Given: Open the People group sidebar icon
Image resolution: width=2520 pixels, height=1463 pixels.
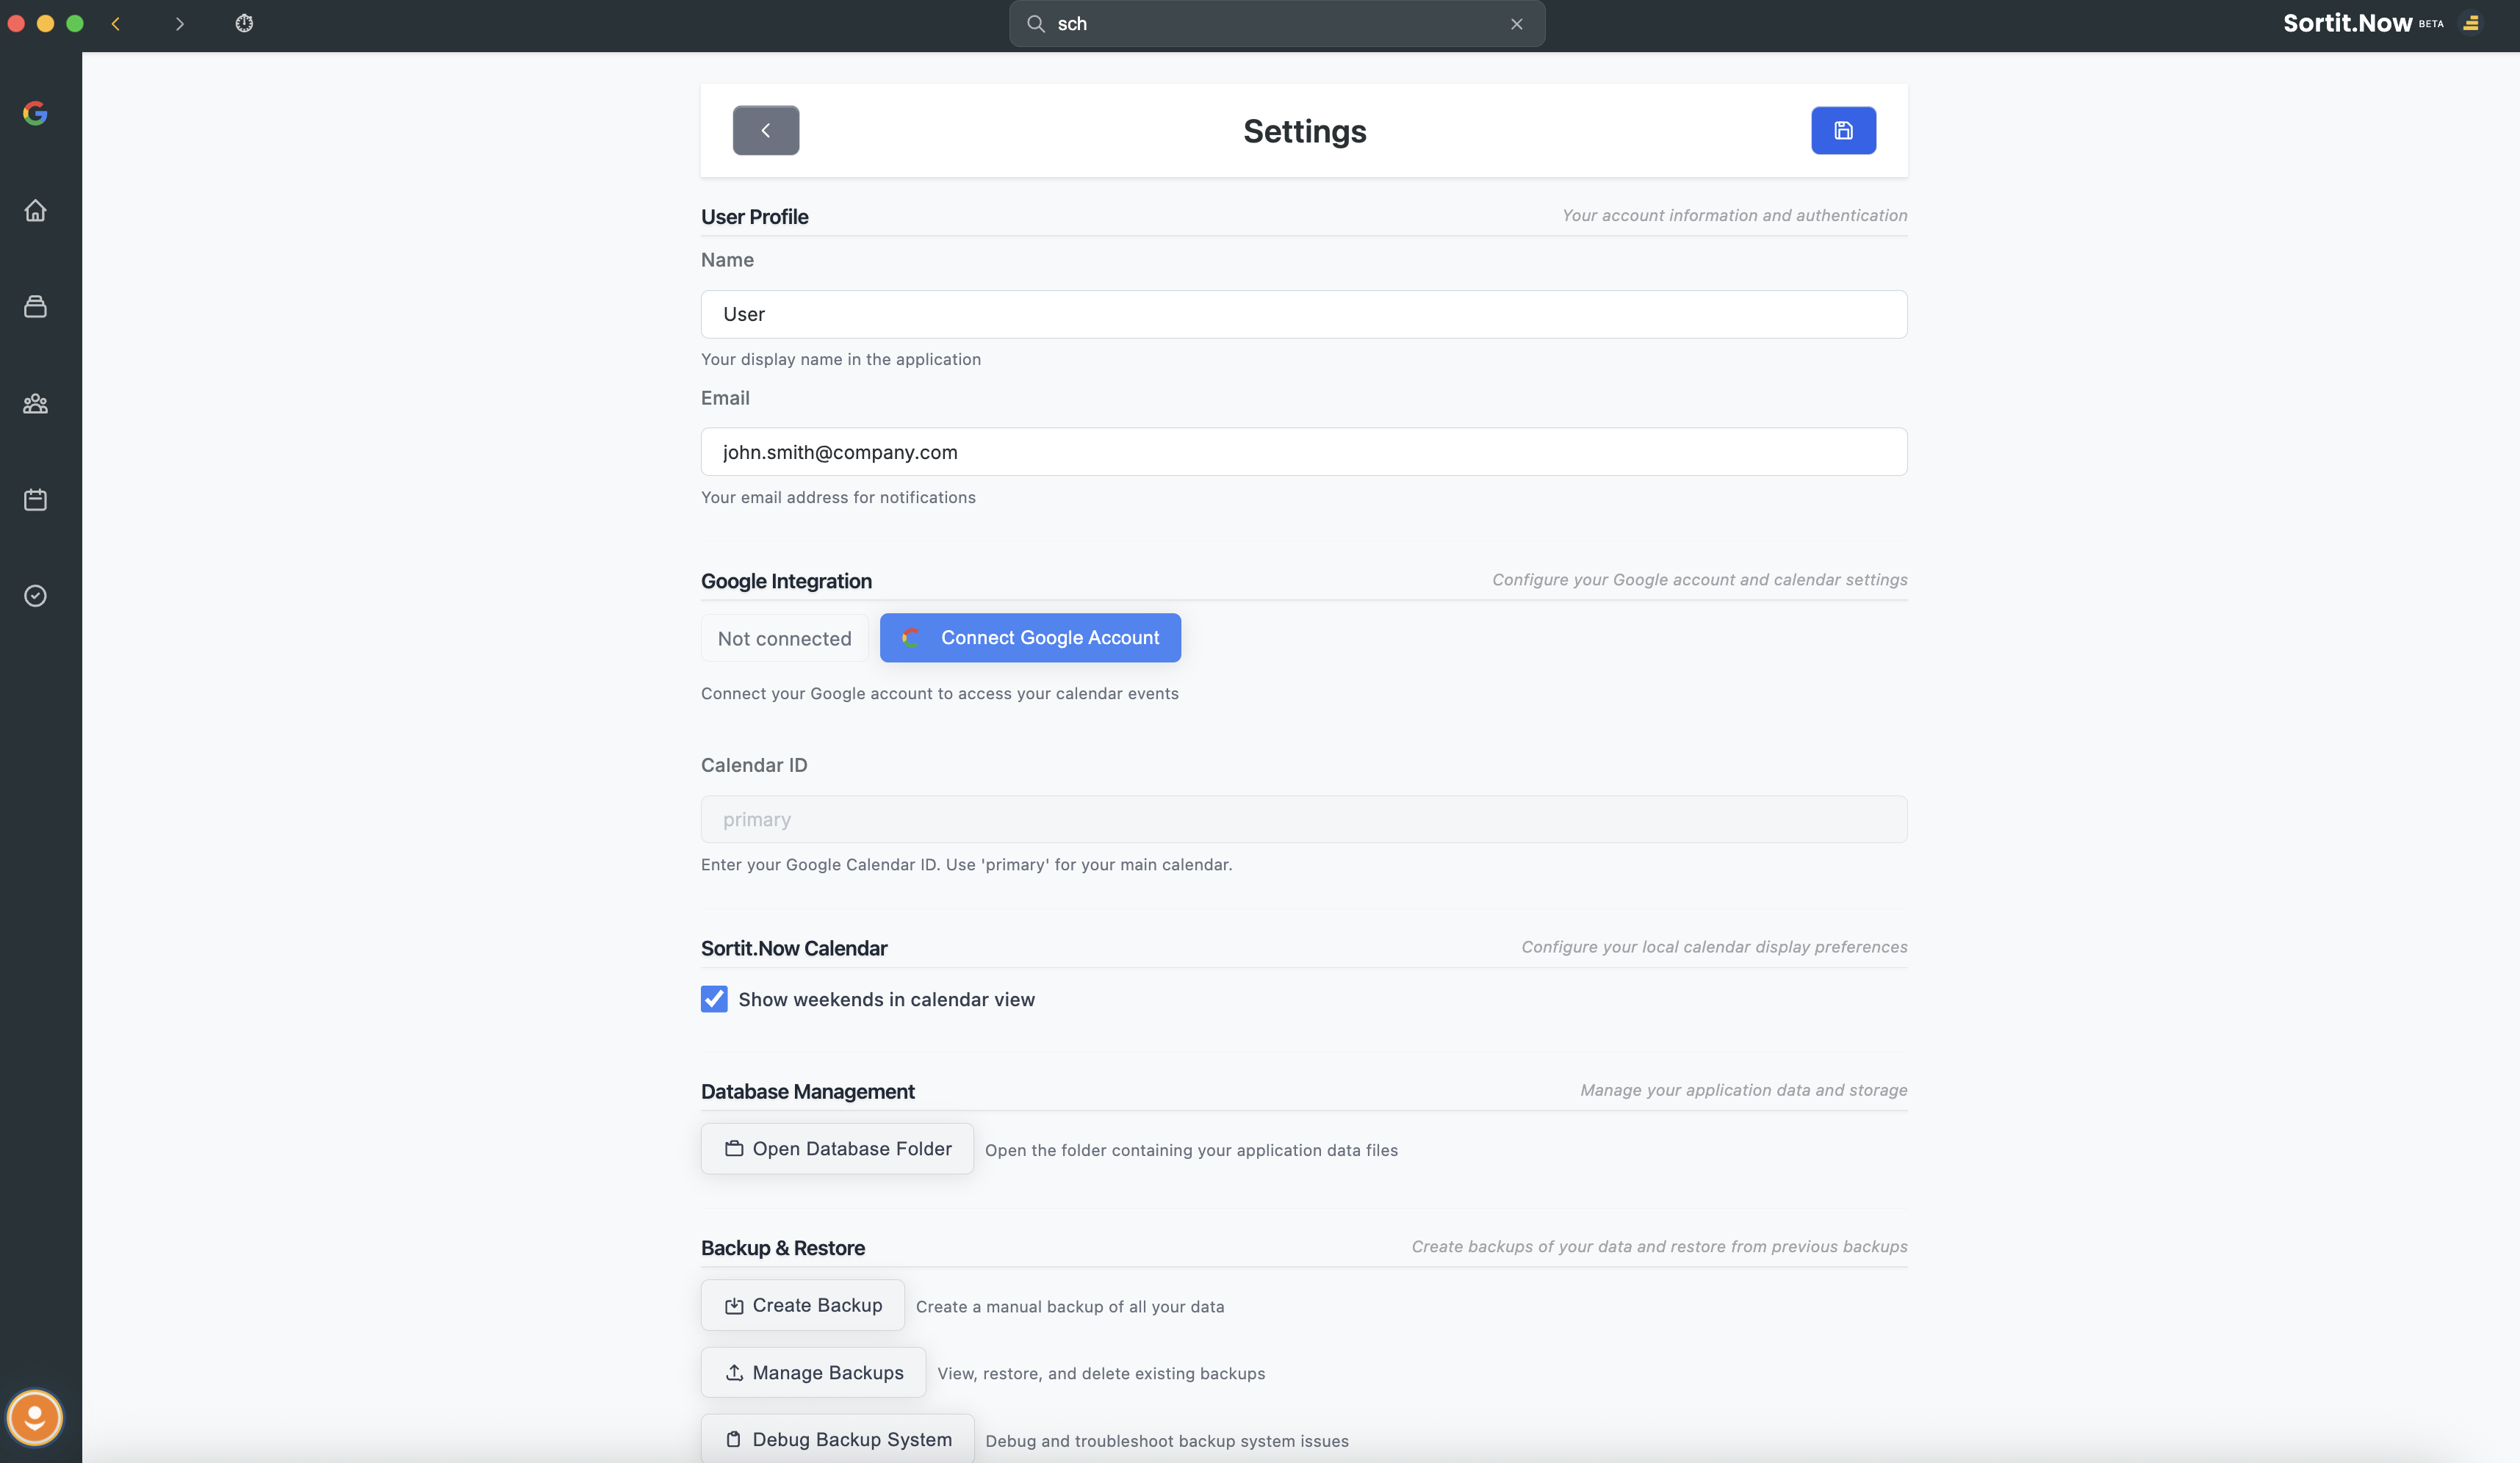Looking at the screenshot, I should [x=35, y=402].
